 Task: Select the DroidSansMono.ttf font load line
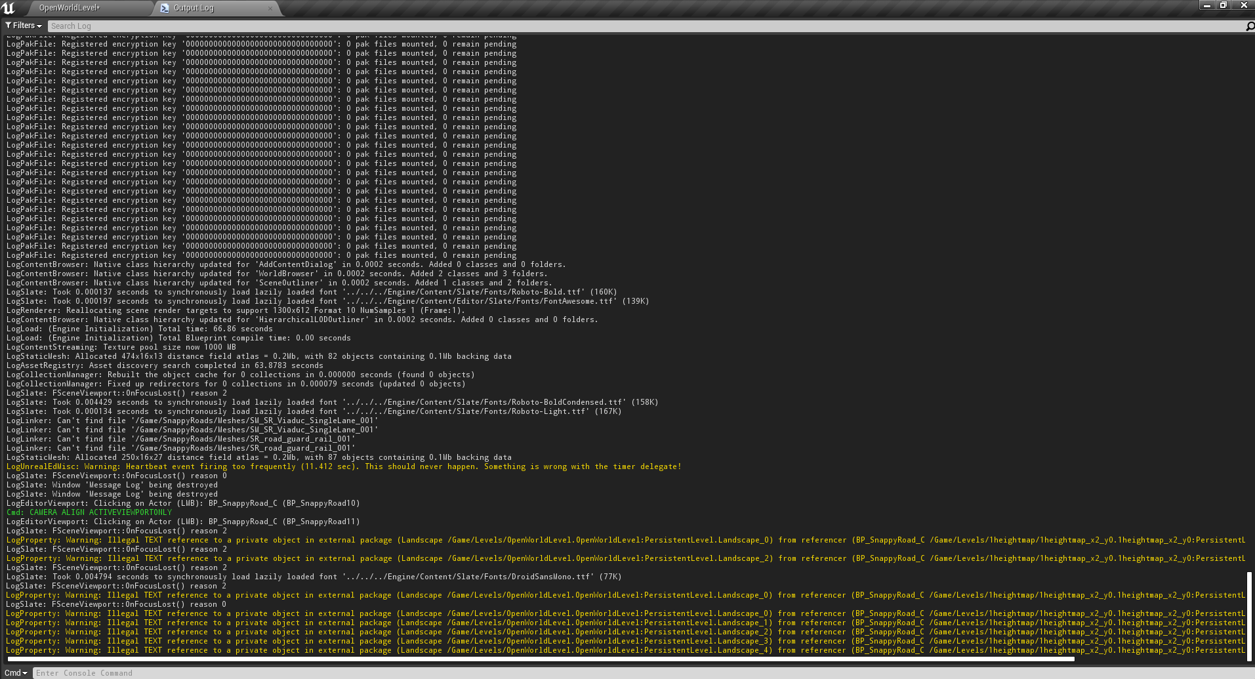(314, 577)
